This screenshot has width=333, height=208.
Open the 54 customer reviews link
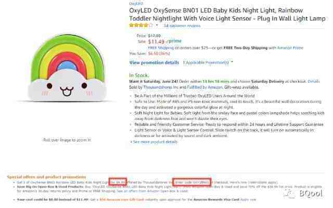click(x=182, y=26)
